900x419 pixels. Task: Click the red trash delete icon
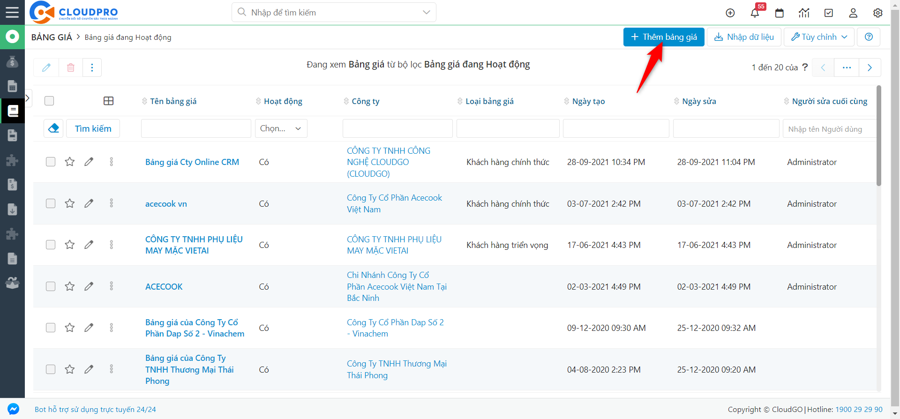[71, 67]
